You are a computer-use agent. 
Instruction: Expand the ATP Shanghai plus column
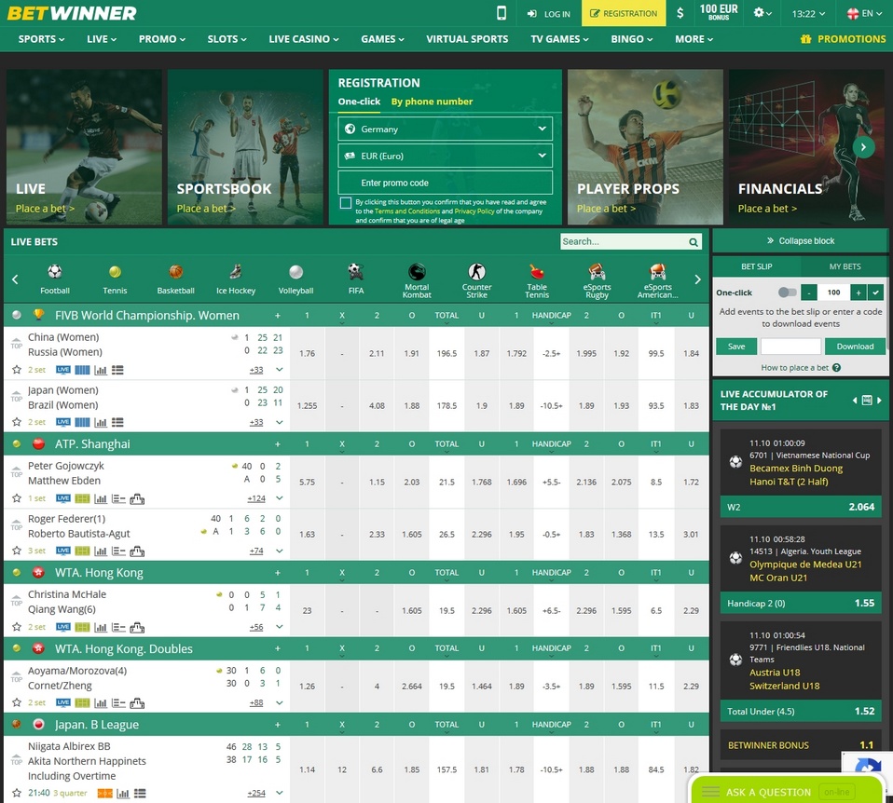point(278,444)
